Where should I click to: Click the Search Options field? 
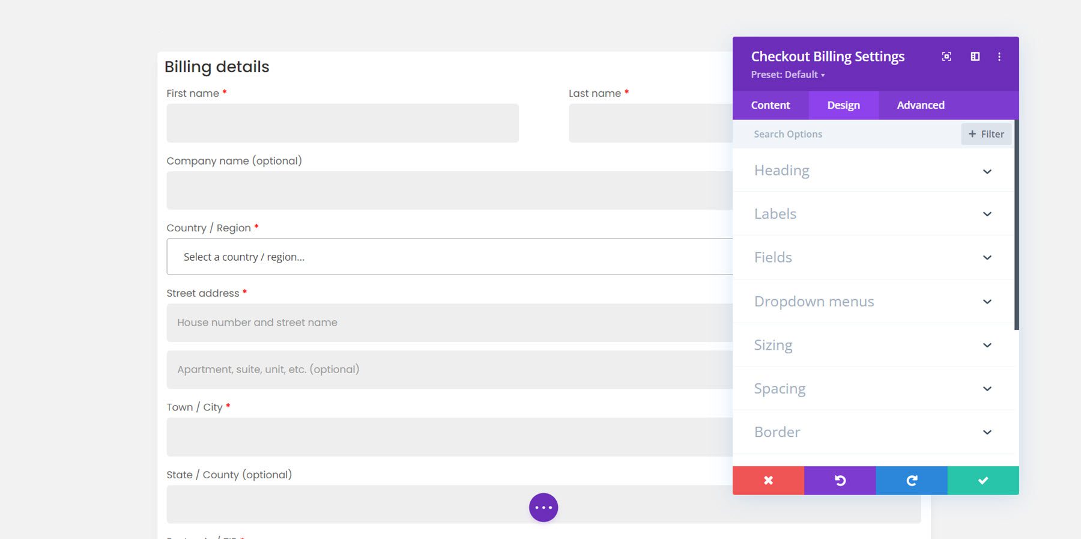[x=847, y=134]
